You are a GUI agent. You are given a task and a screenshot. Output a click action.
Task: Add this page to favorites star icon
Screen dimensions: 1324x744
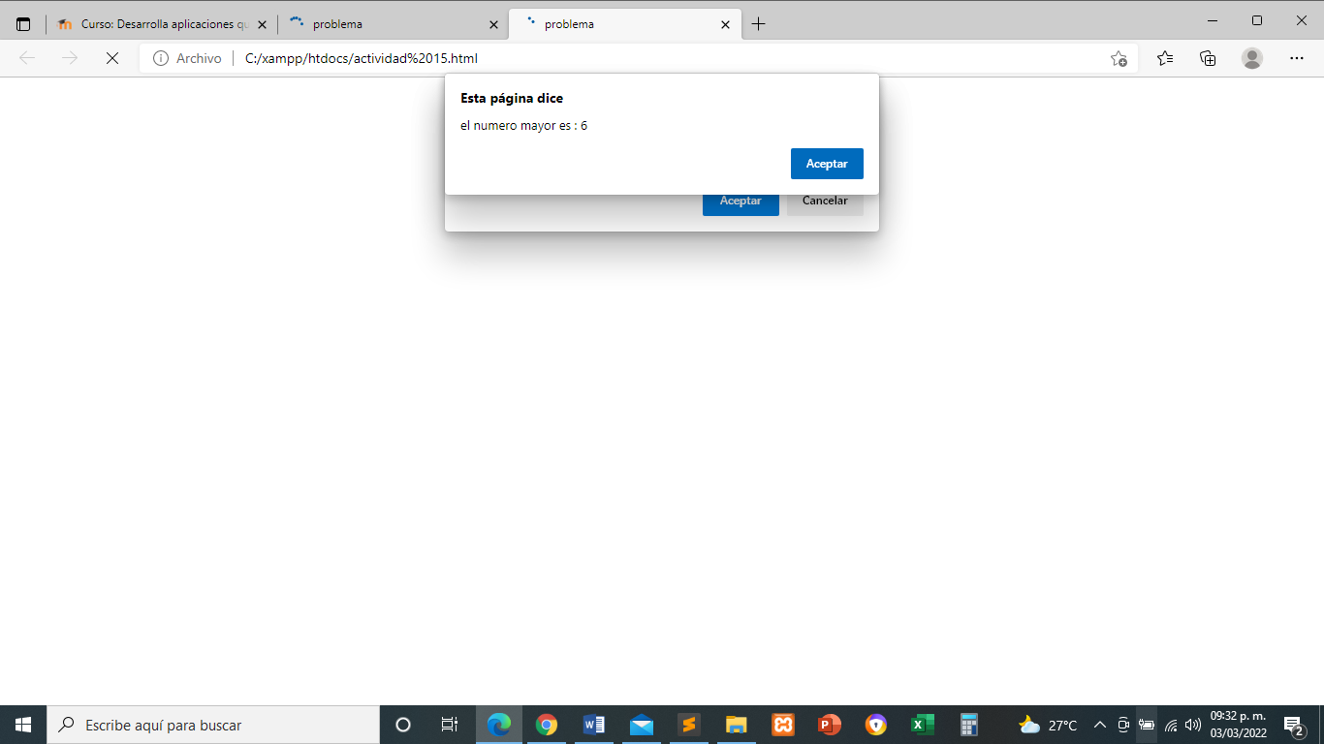point(1119,58)
